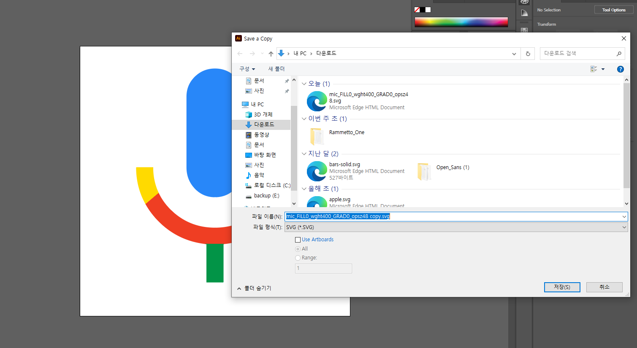Click the Tool Options button
637x348 pixels.
pyautogui.click(x=614, y=10)
